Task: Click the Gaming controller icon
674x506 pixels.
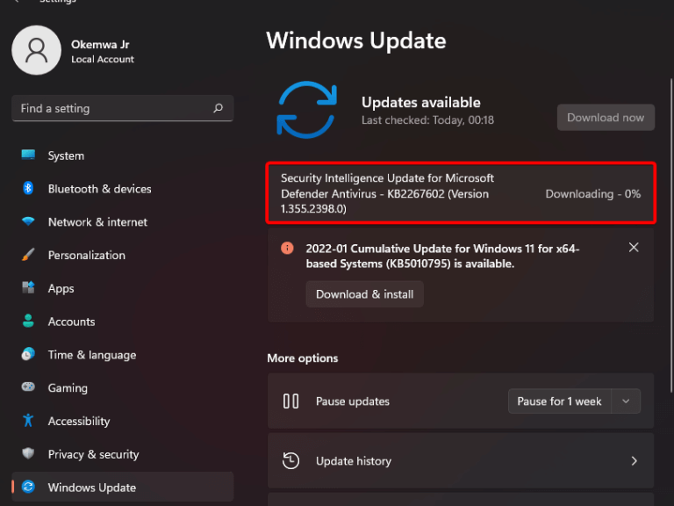Action: point(28,387)
